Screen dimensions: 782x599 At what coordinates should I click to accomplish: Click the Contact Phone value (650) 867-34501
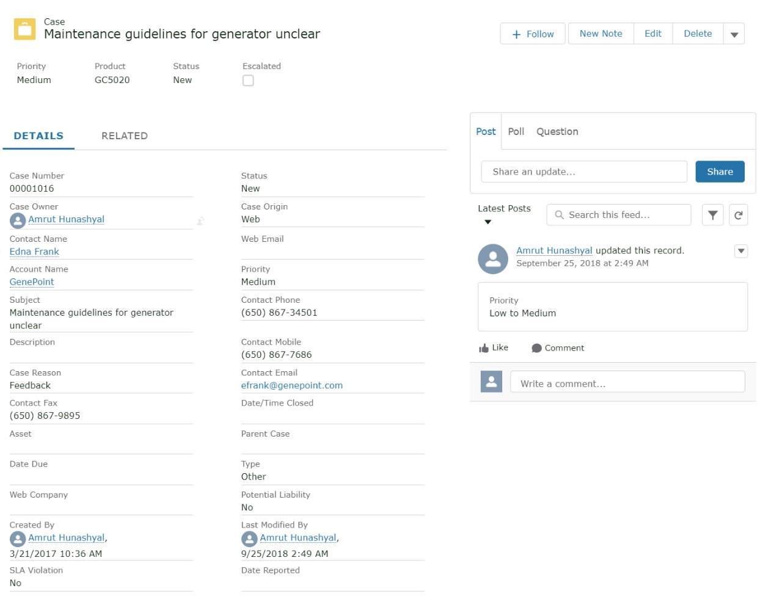click(x=279, y=313)
